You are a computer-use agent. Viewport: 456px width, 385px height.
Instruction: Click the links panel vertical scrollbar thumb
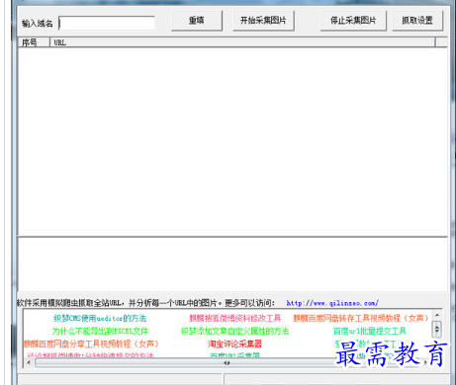437,329
